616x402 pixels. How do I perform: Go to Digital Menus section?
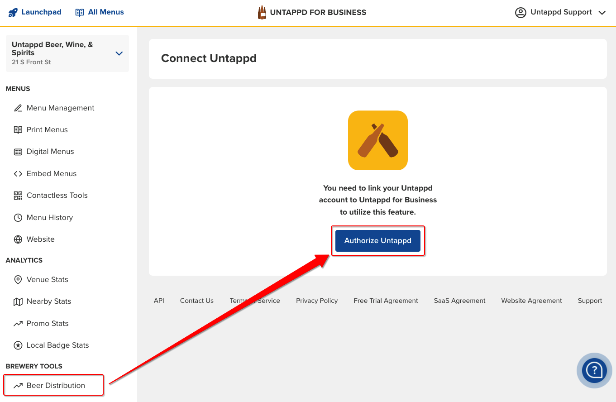click(50, 152)
